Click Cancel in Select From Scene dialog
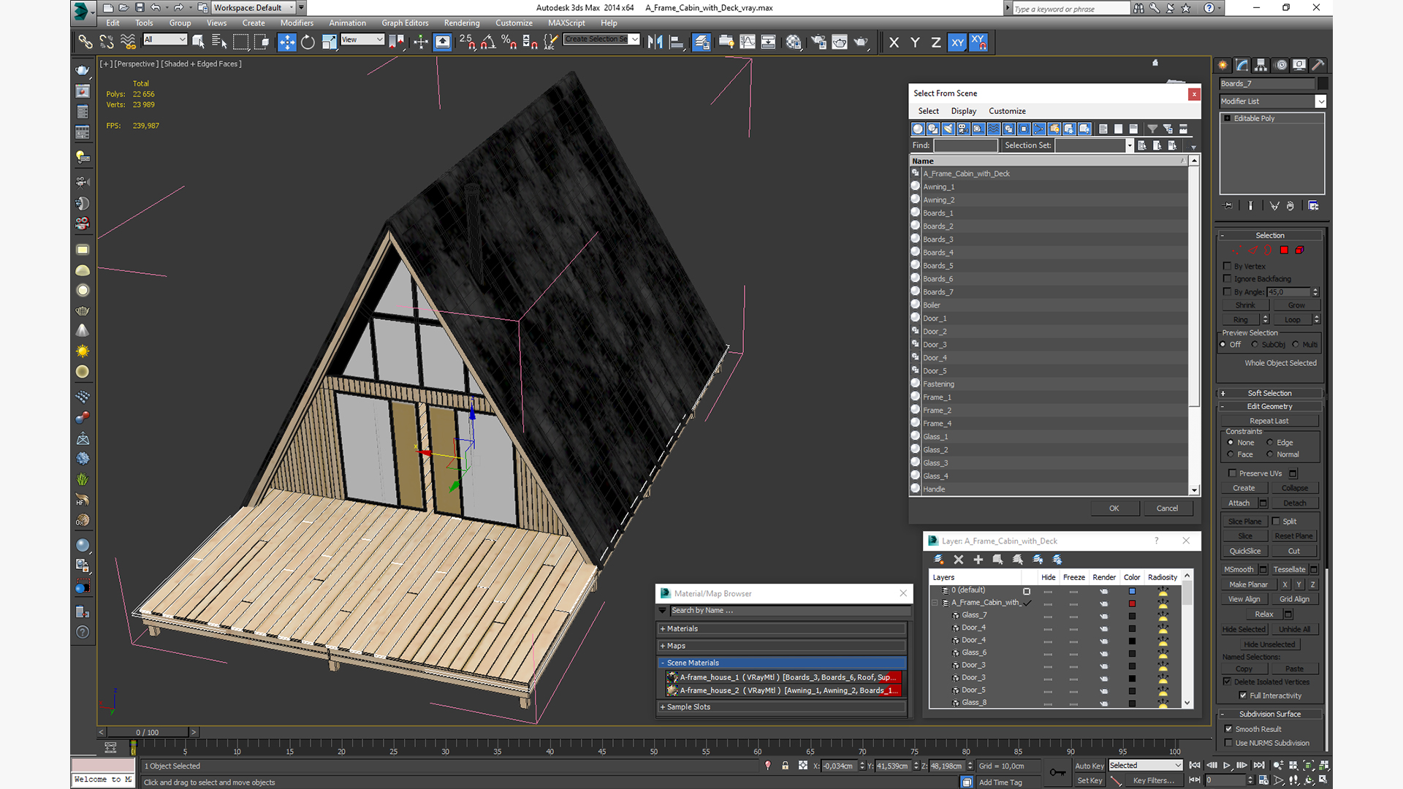 pos(1167,508)
